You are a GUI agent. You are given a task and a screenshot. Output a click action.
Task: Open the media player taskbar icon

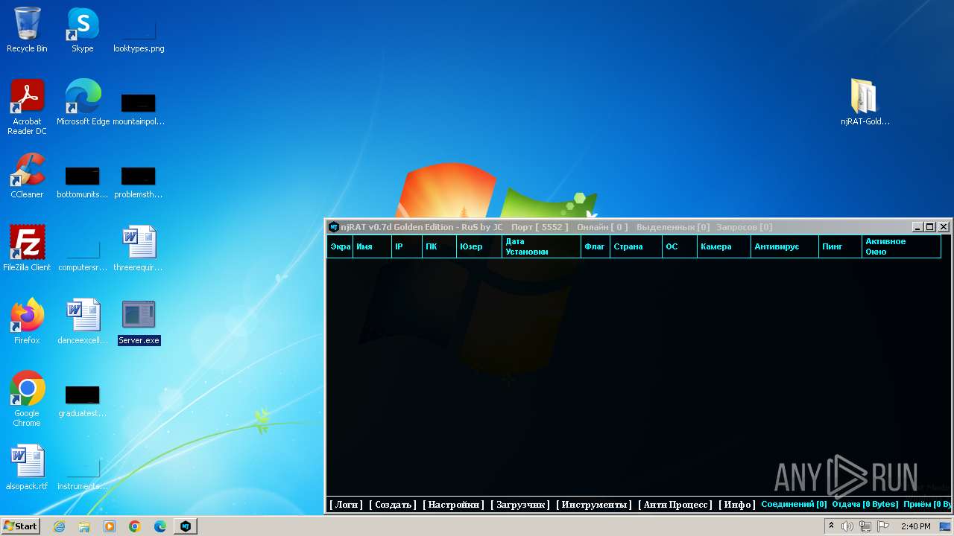110,526
